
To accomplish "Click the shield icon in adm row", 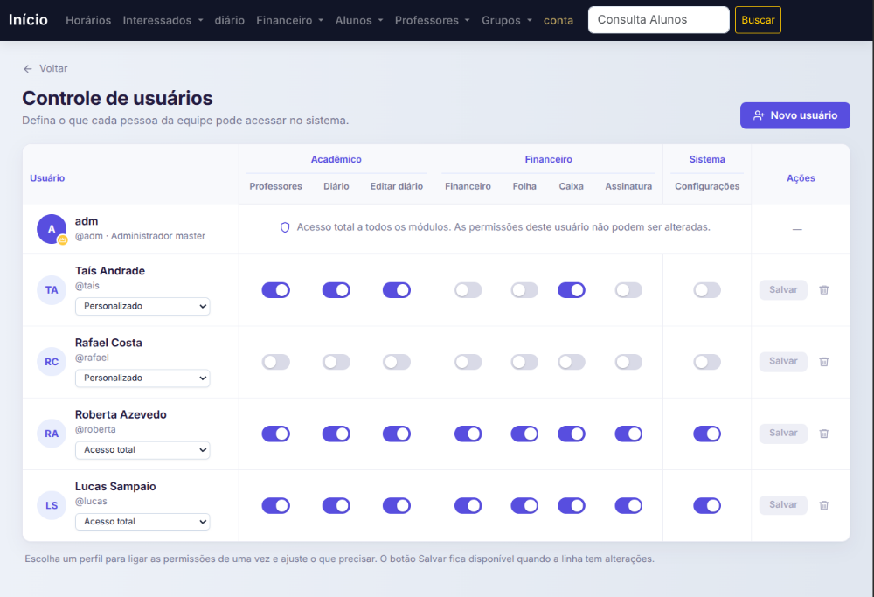I will (x=285, y=227).
